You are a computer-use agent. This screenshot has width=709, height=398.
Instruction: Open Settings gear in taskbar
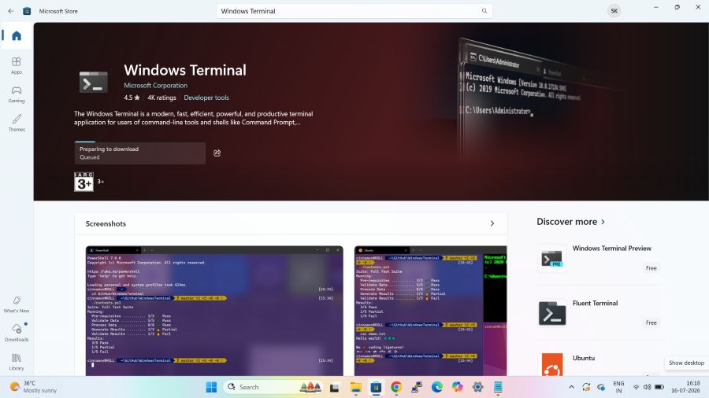[x=477, y=387]
